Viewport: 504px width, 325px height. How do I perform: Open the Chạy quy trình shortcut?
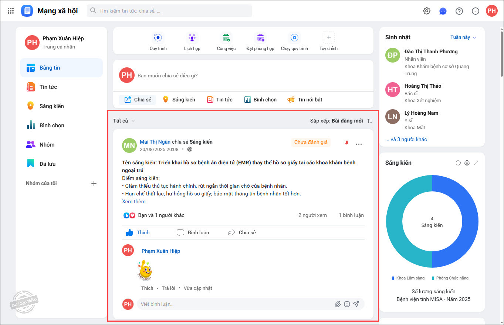pos(294,41)
